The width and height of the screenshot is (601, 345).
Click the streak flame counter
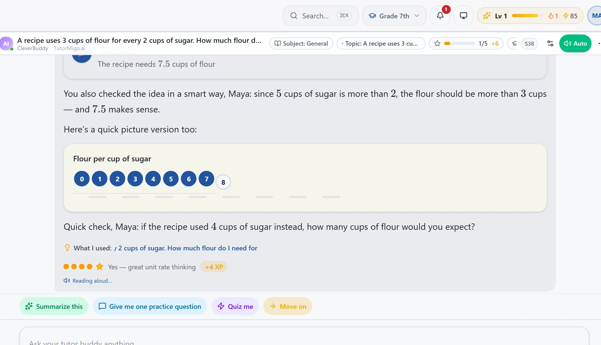[x=553, y=16]
